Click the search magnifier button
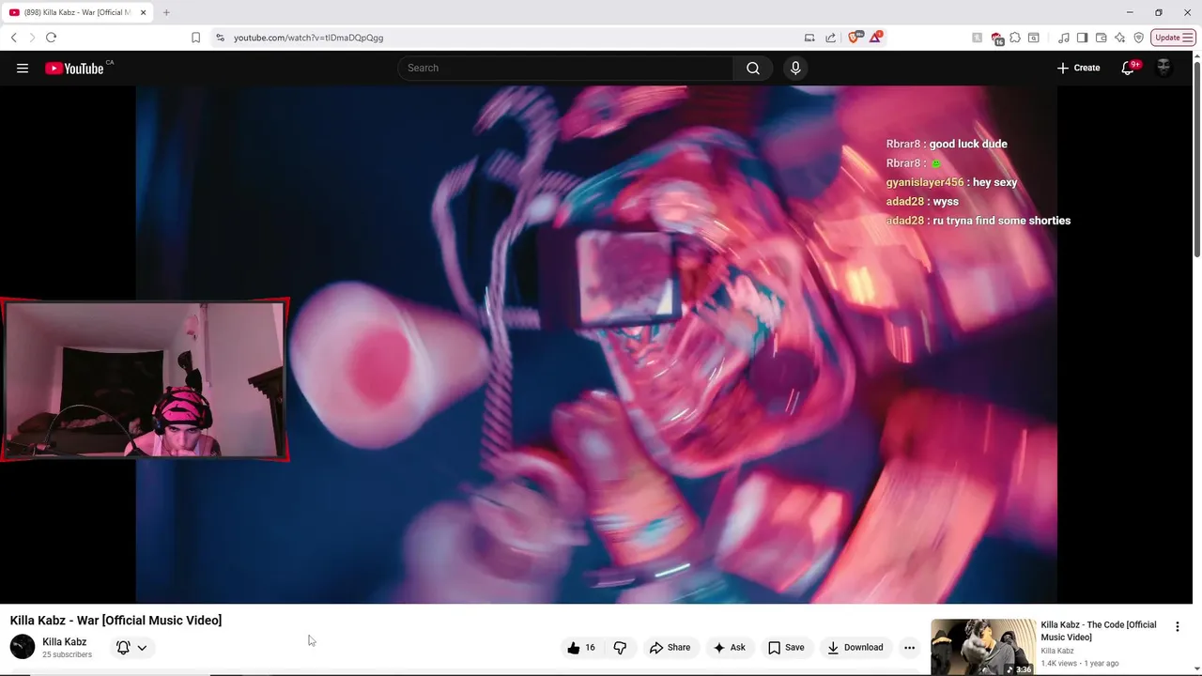Viewport: 1202px width, 676px height. point(753,68)
